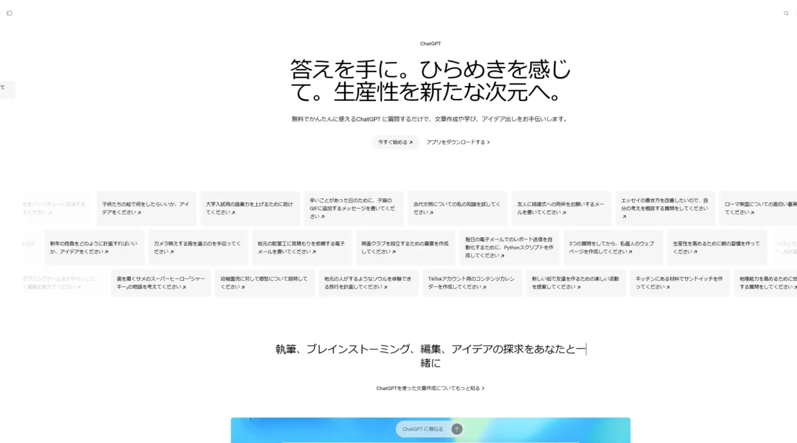This screenshot has width=797, height=443.
Task: Select the 子供たちの絵で何をしたらいいか prompt card
Action: (x=146, y=209)
